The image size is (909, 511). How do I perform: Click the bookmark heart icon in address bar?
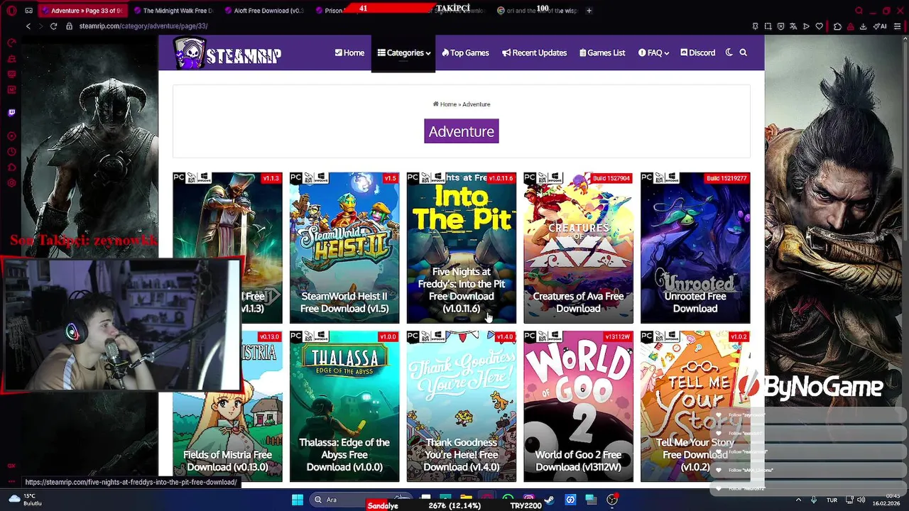coord(819,26)
